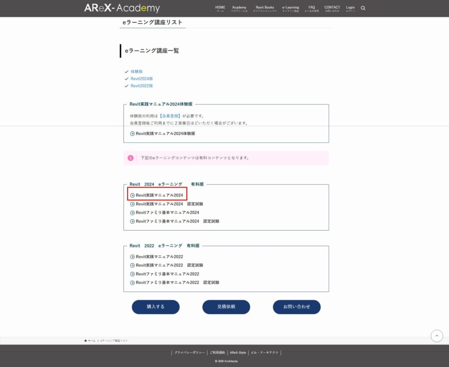Click the home icon in breadcrumb
The image size is (449, 367).
pyautogui.click(x=86, y=341)
